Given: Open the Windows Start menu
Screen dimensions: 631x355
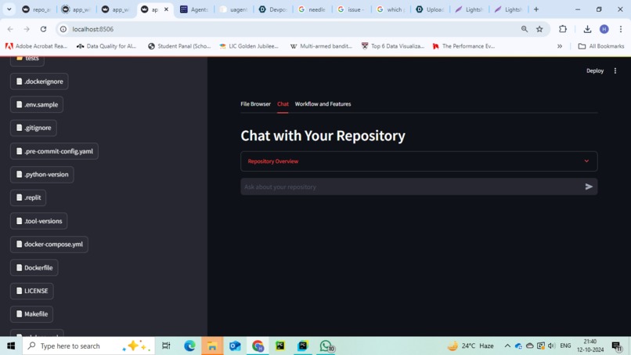Looking at the screenshot, I should tap(11, 346).
